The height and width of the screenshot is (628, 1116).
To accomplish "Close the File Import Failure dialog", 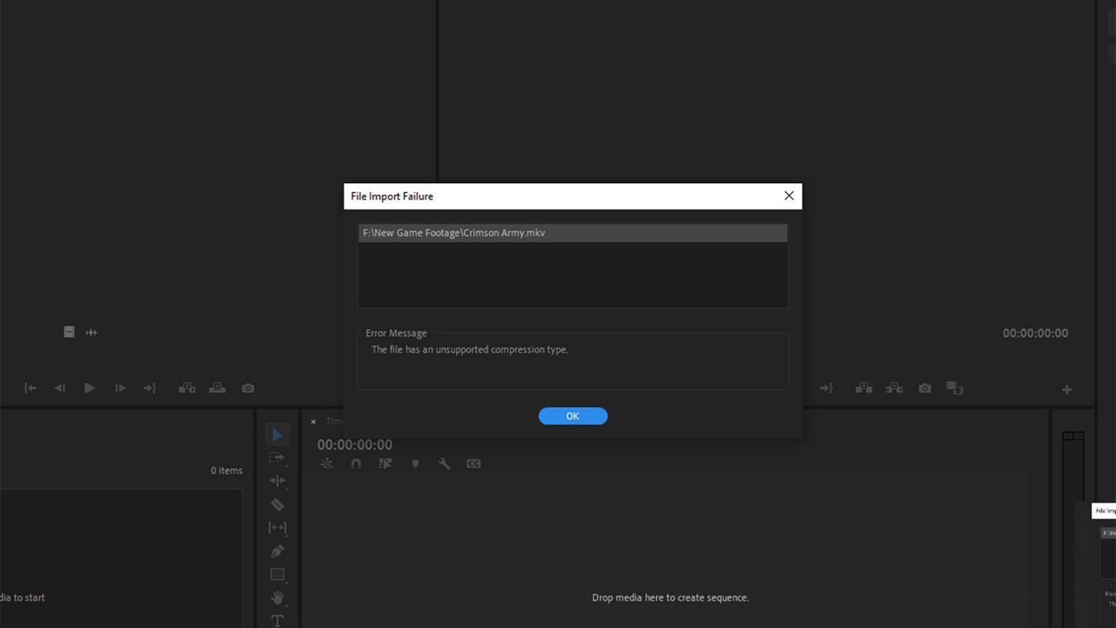I will (x=788, y=196).
